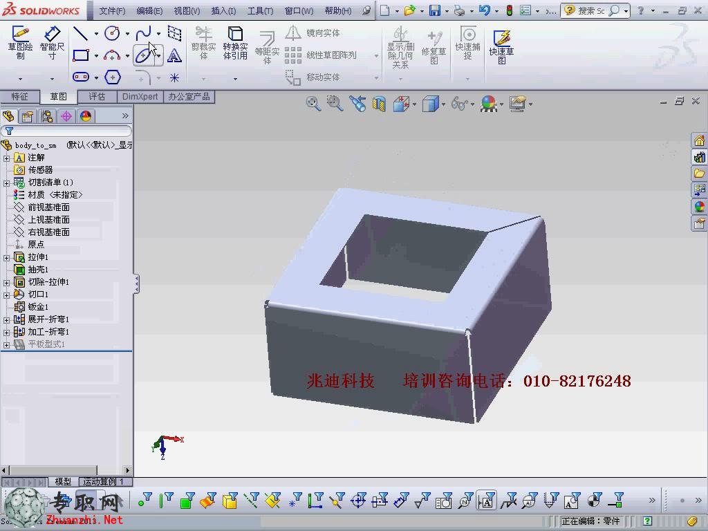
Task: Select the sketch Text tool
Action: (174, 55)
